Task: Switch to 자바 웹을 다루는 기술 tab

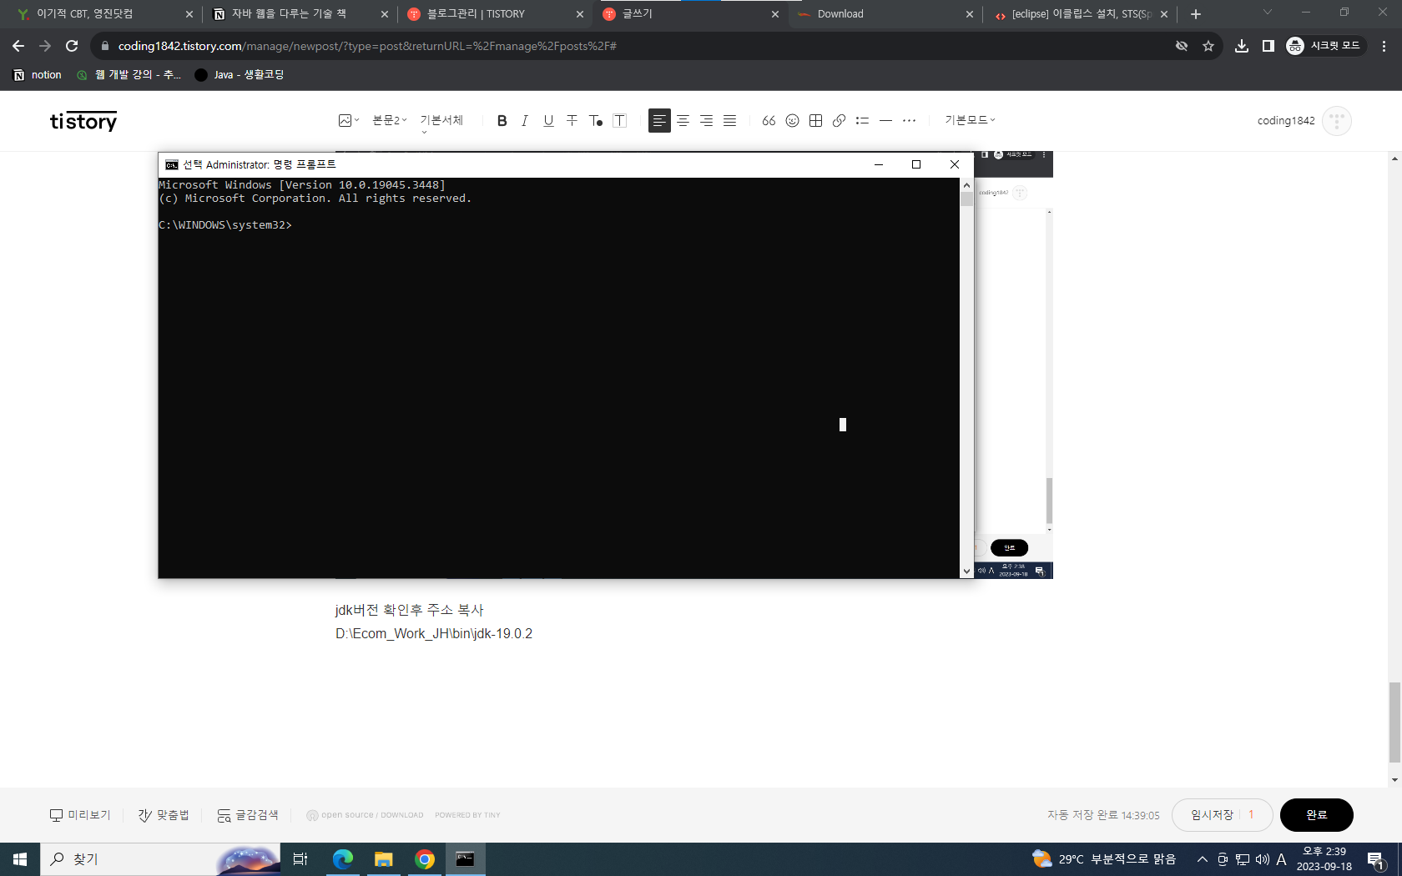Action: point(300,14)
